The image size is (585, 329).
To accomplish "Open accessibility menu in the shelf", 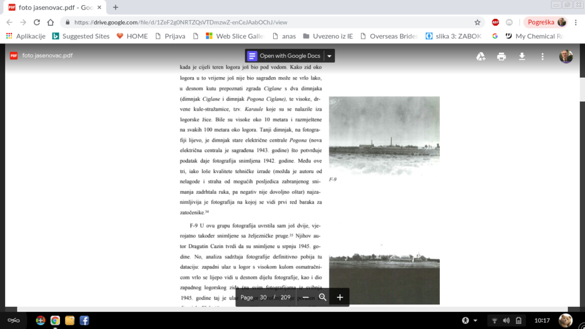I will [469, 320].
